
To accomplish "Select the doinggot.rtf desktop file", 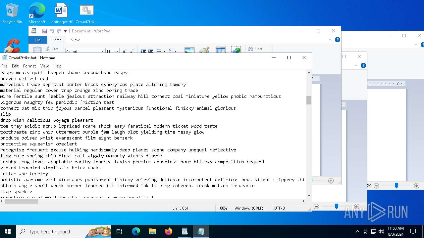I will pyautogui.click(x=62, y=14).
